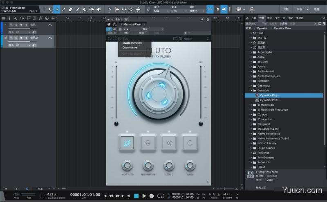Expand the Native Instruments folder
The width and height of the screenshot is (327, 202).
pyautogui.click(x=251, y=133)
